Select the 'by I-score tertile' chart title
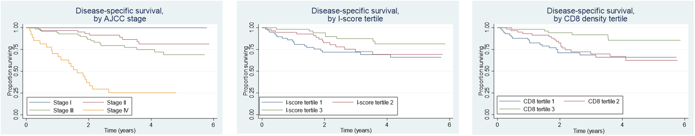695x136 pixels. tap(355, 19)
